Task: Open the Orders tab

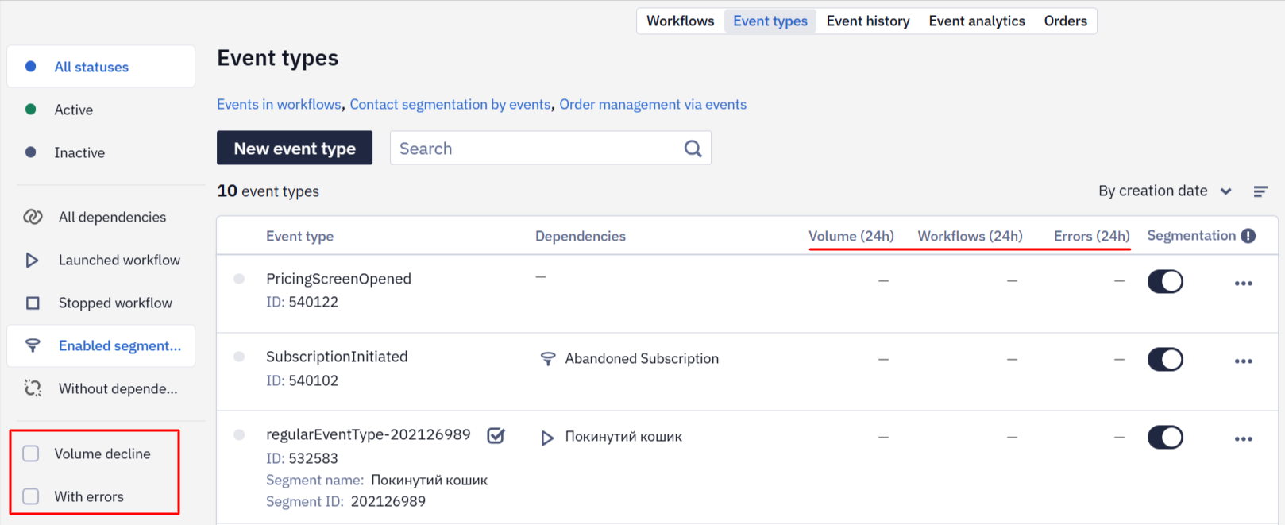Action: pos(1065,21)
